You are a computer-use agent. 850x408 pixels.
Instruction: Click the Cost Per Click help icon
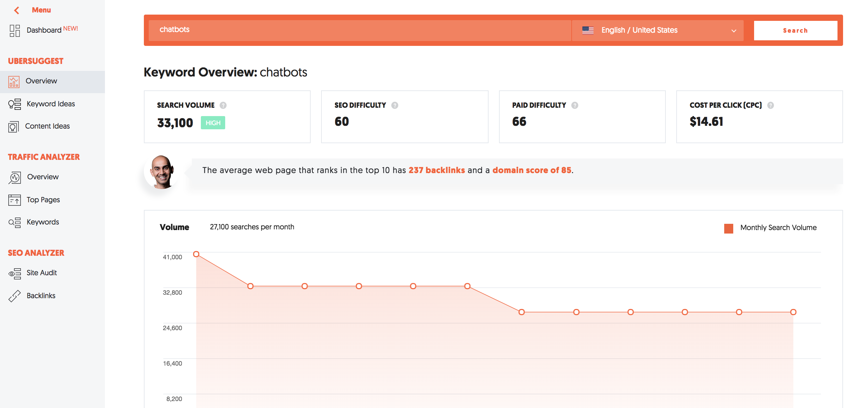(x=770, y=105)
